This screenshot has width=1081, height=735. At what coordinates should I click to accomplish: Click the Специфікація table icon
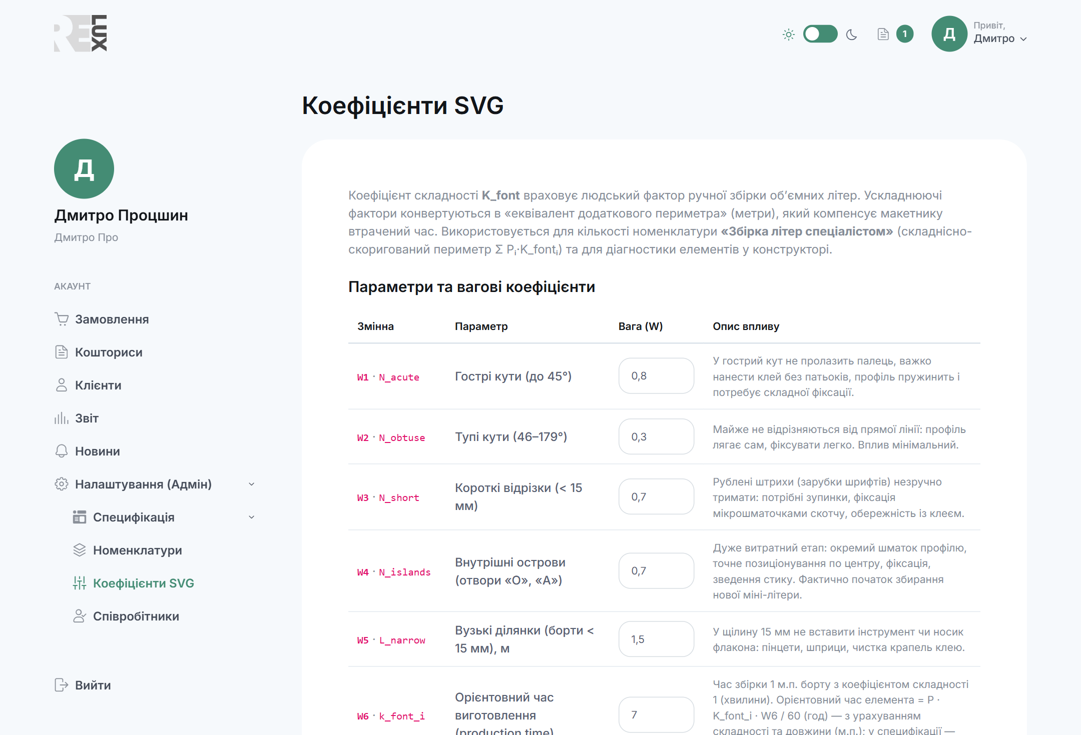click(x=80, y=517)
